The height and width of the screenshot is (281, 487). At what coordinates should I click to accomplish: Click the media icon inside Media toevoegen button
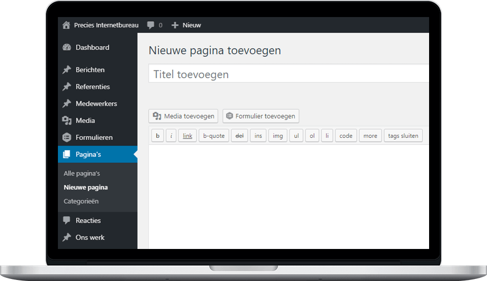pos(157,116)
